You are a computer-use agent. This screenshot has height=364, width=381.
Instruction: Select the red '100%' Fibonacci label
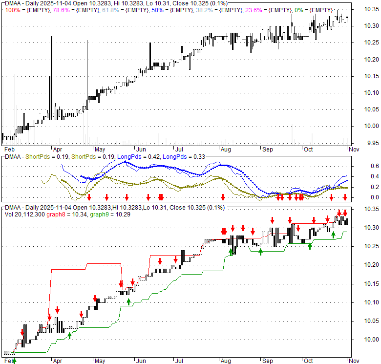point(13,10)
